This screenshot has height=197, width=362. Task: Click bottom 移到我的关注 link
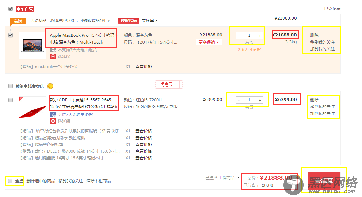(71, 181)
